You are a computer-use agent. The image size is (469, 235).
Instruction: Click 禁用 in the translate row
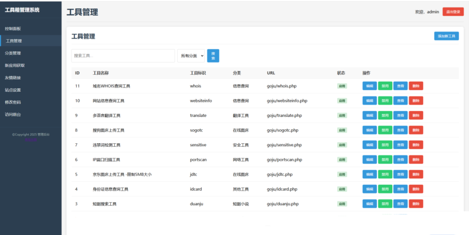click(x=385, y=115)
